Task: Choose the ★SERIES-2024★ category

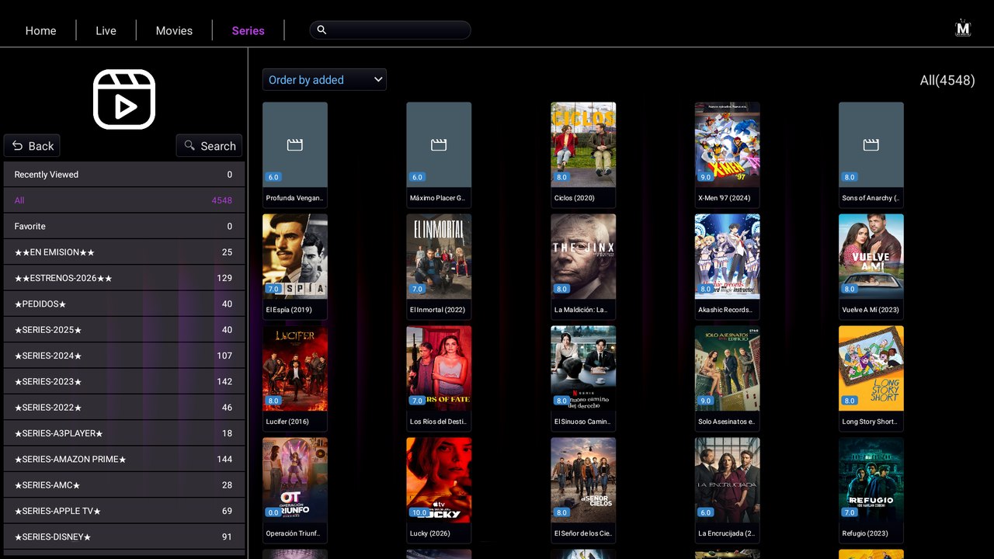Action: pos(124,356)
